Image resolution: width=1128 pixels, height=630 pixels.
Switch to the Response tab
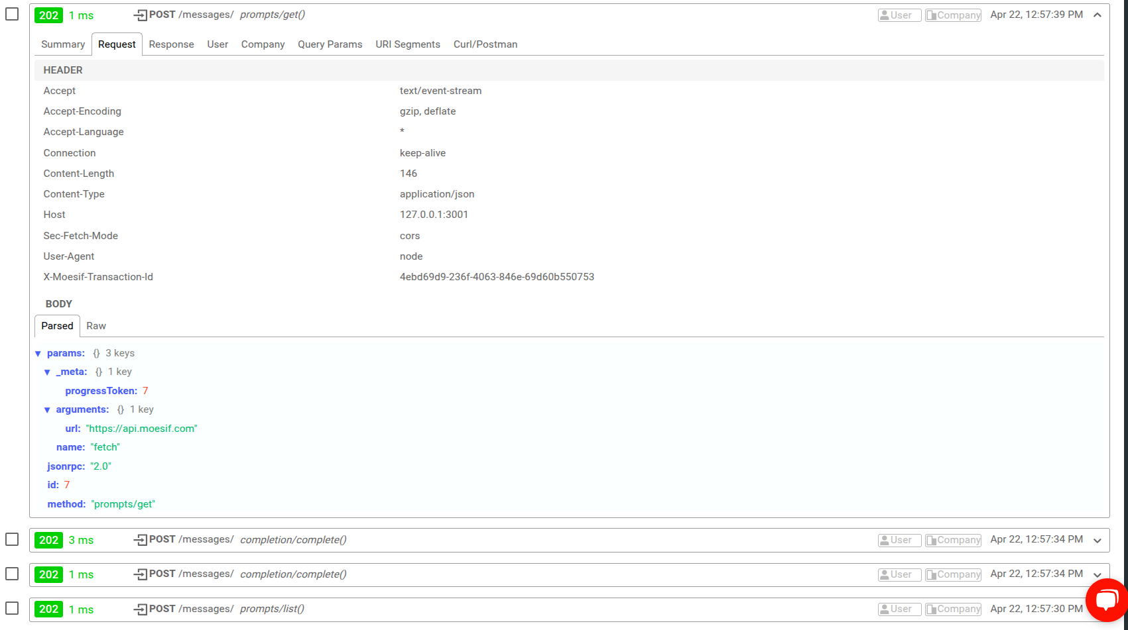tap(171, 44)
